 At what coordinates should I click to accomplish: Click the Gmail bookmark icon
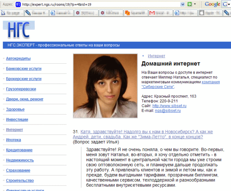[x=152, y=13]
